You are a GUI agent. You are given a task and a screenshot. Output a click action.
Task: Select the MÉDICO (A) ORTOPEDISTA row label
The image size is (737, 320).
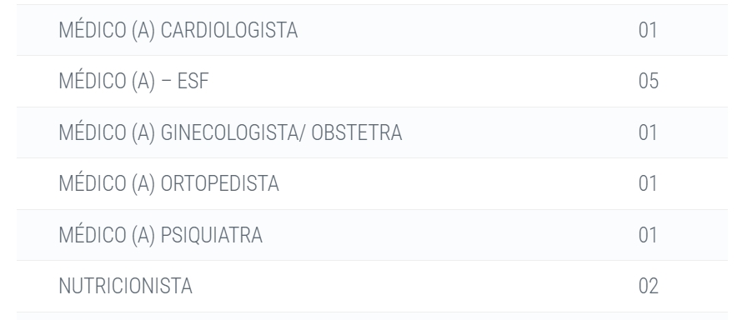pos(168,183)
